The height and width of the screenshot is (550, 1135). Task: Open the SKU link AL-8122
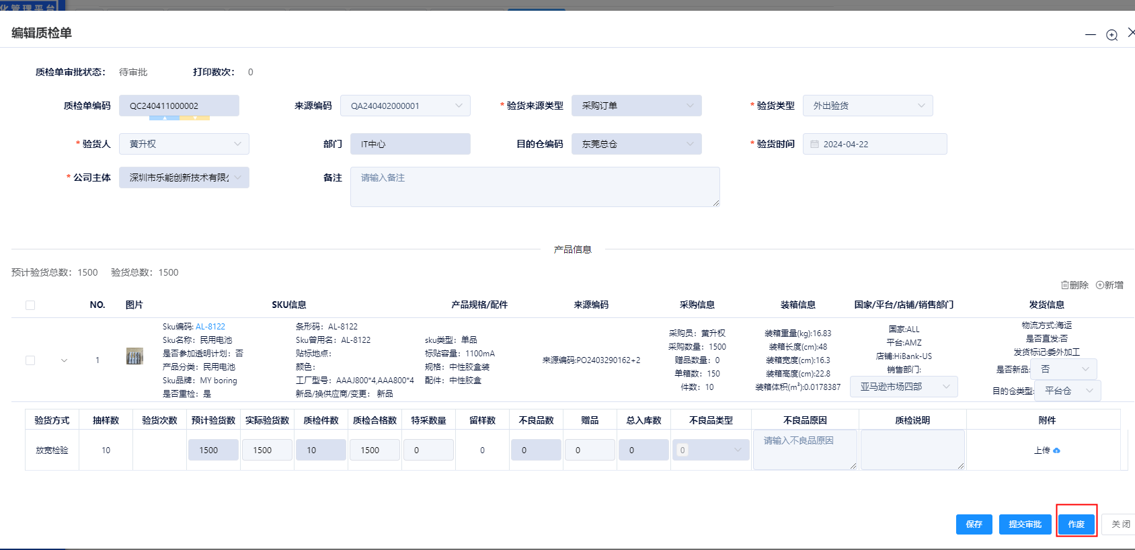point(210,327)
